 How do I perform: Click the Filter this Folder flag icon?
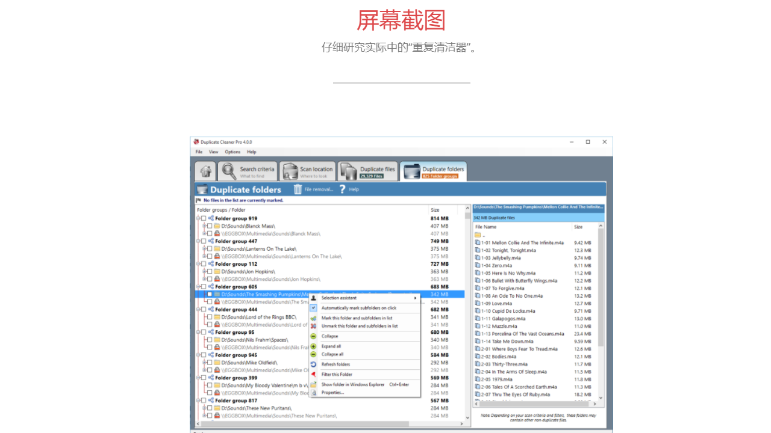coord(314,374)
